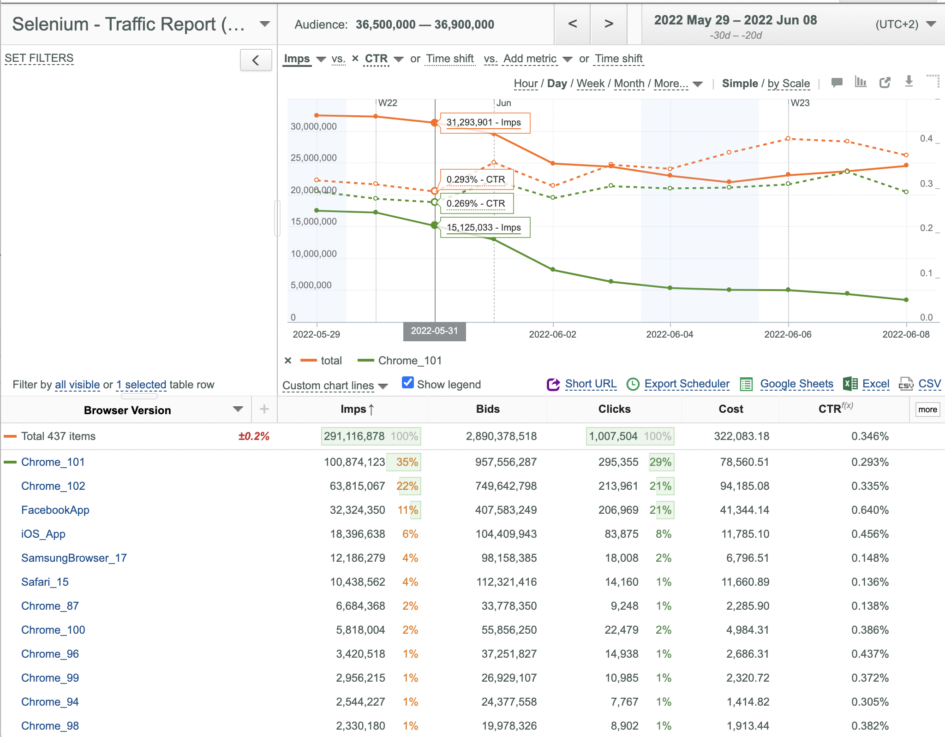Click the chart comment bubble icon

(837, 83)
